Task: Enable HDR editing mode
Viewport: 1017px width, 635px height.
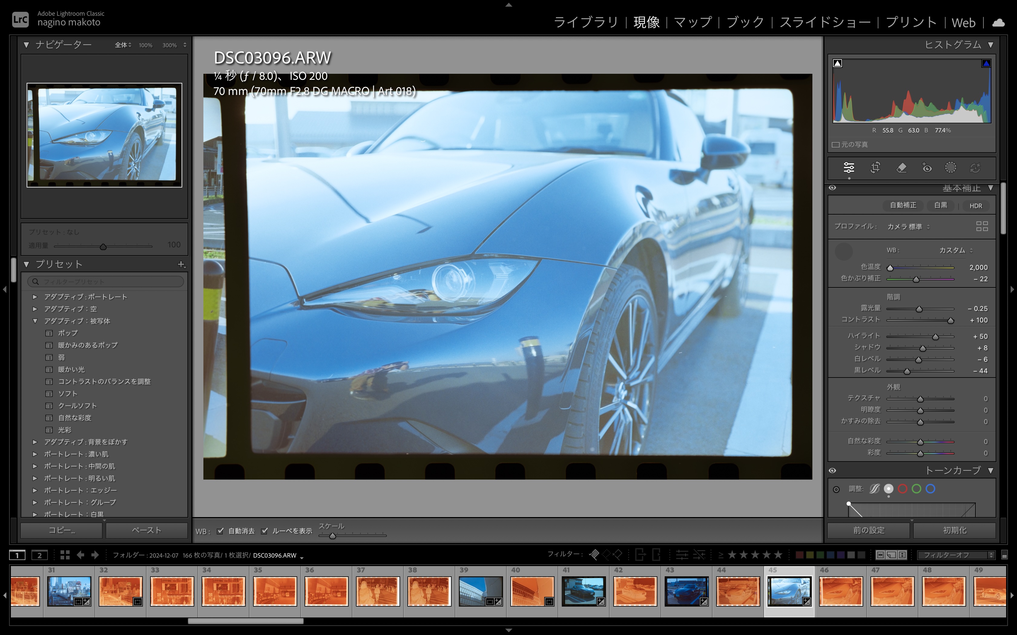Action: tap(976, 206)
